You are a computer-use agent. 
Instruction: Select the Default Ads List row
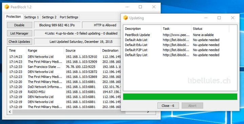coord(180,40)
